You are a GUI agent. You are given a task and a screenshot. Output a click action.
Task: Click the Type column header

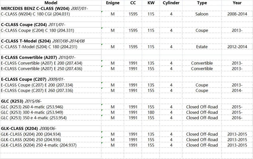(x=202, y=3)
